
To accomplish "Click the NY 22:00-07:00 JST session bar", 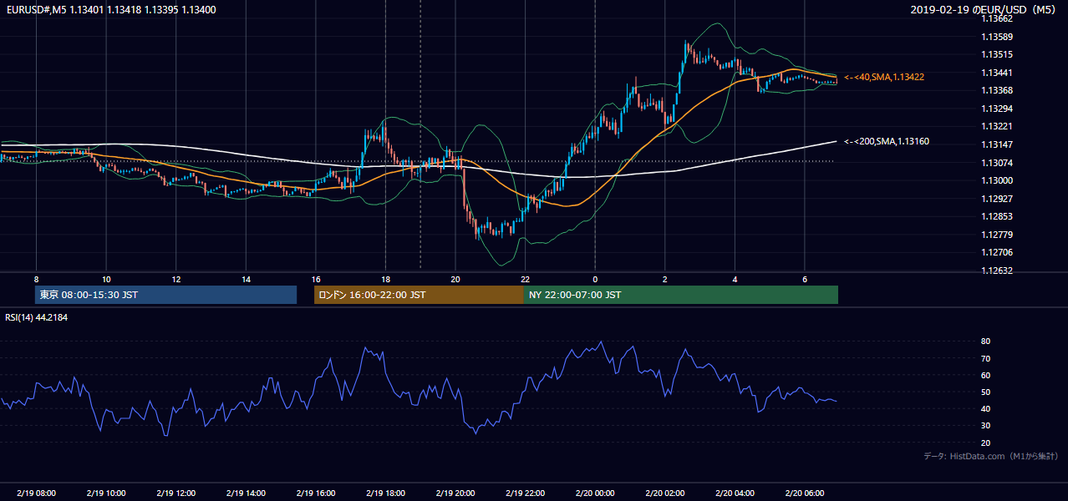I will pos(681,295).
